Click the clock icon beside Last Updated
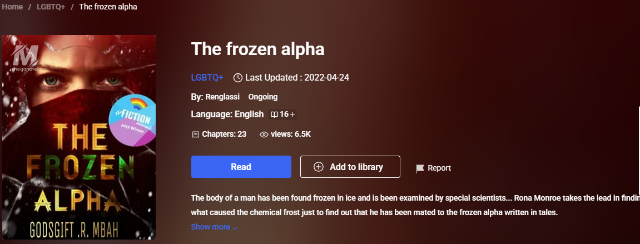The image size is (640, 244). [238, 78]
